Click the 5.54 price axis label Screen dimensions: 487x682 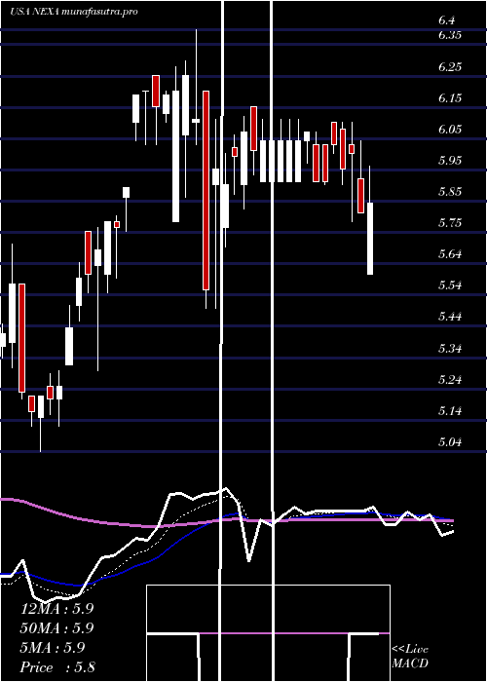coord(450,285)
